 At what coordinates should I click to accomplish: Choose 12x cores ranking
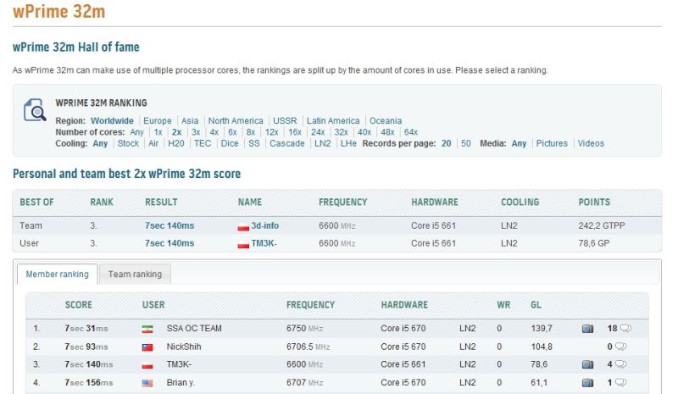pos(271,132)
